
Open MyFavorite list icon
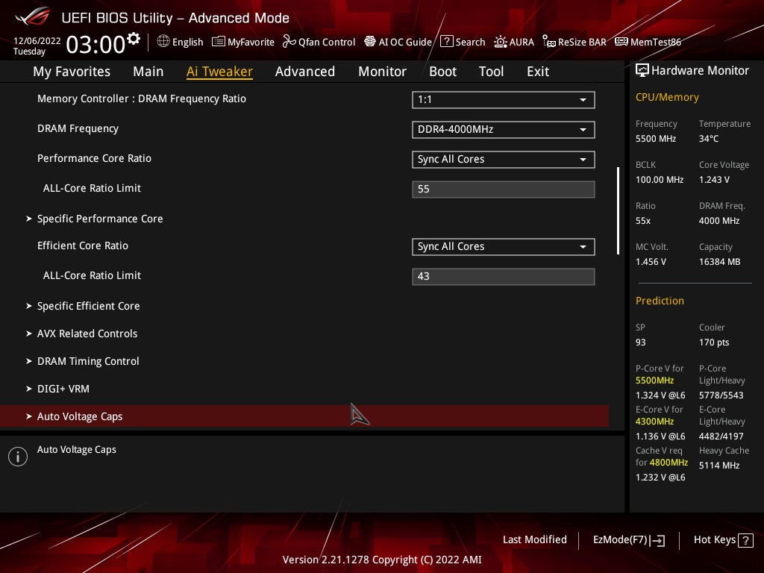click(x=219, y=42)
